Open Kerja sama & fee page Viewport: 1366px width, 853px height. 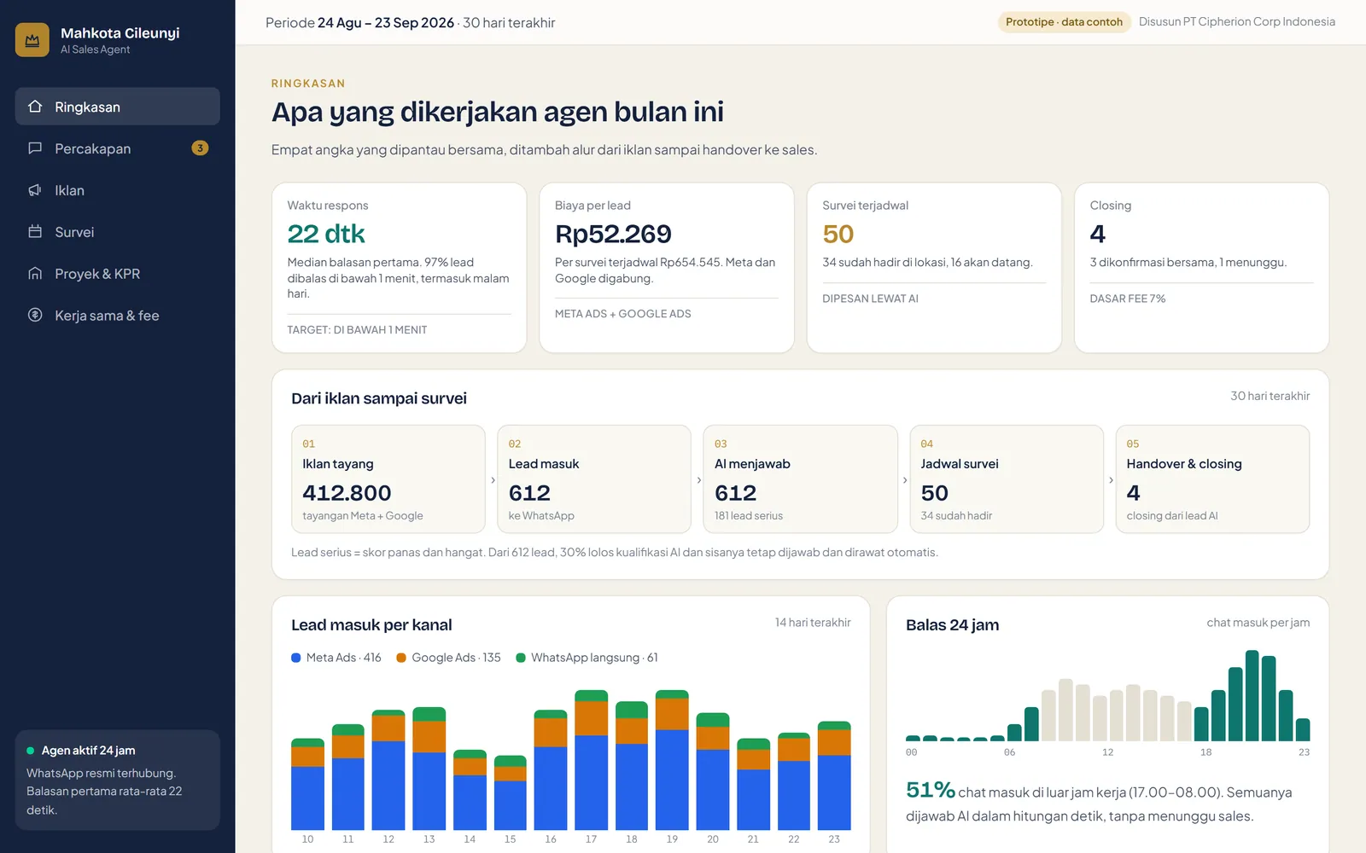[x=118, y=316]
